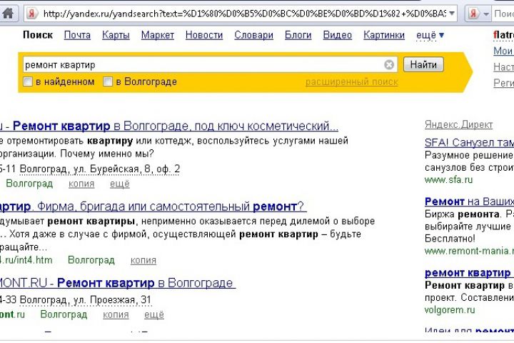Click the volgorem.ru ad URL
This screenshot has width=514, height=343.
[x=450, y=310]
